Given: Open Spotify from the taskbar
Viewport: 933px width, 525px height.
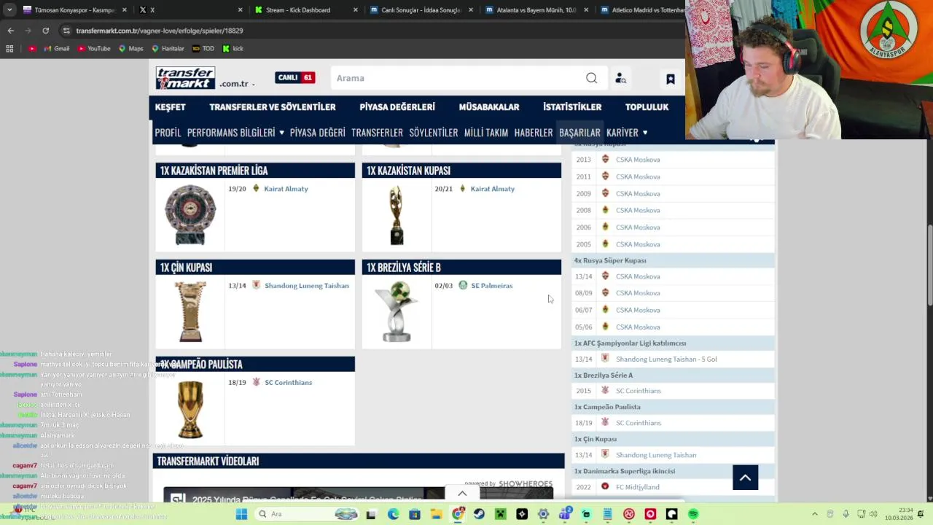Looking at the screenshot, I should 693,514.
